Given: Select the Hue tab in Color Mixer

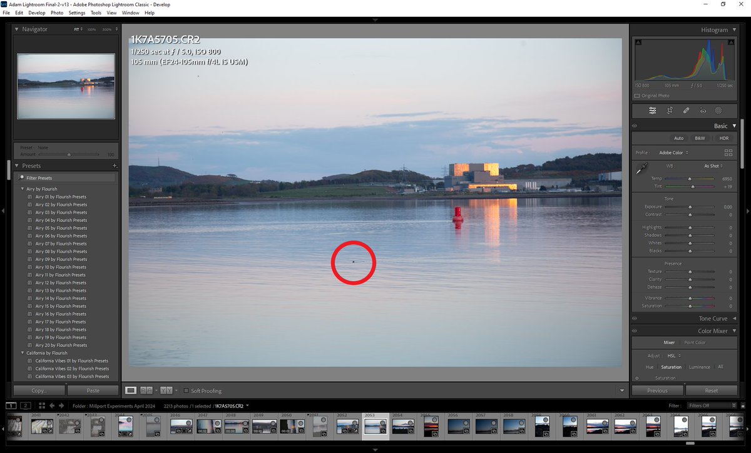Looking at the screenshot, I should (649, 367).
